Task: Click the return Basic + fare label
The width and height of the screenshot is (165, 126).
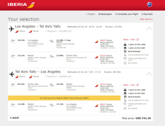Action: [129, 85]
